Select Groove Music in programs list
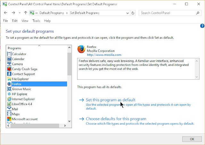Screen dimensions: 205x145 (21, 89)
